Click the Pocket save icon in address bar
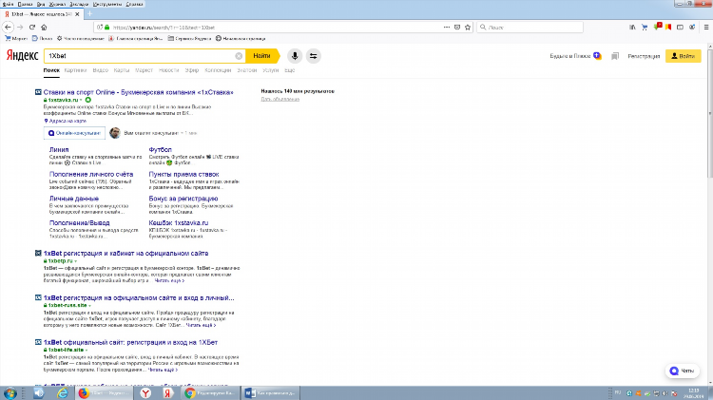 [457, 28]
